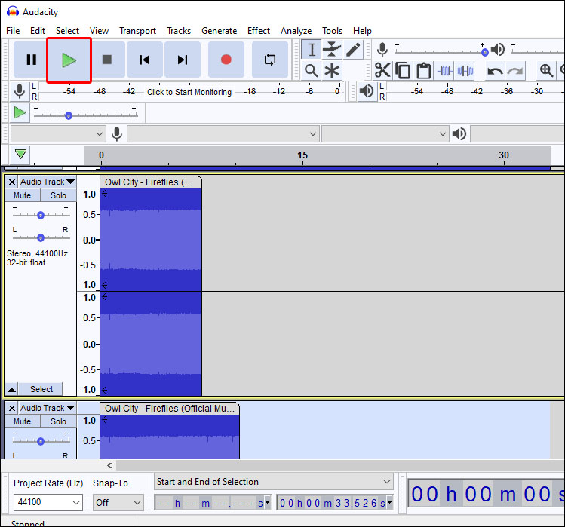
Task: Click the device toolbar speaker icon
Action: click(459, 134)
